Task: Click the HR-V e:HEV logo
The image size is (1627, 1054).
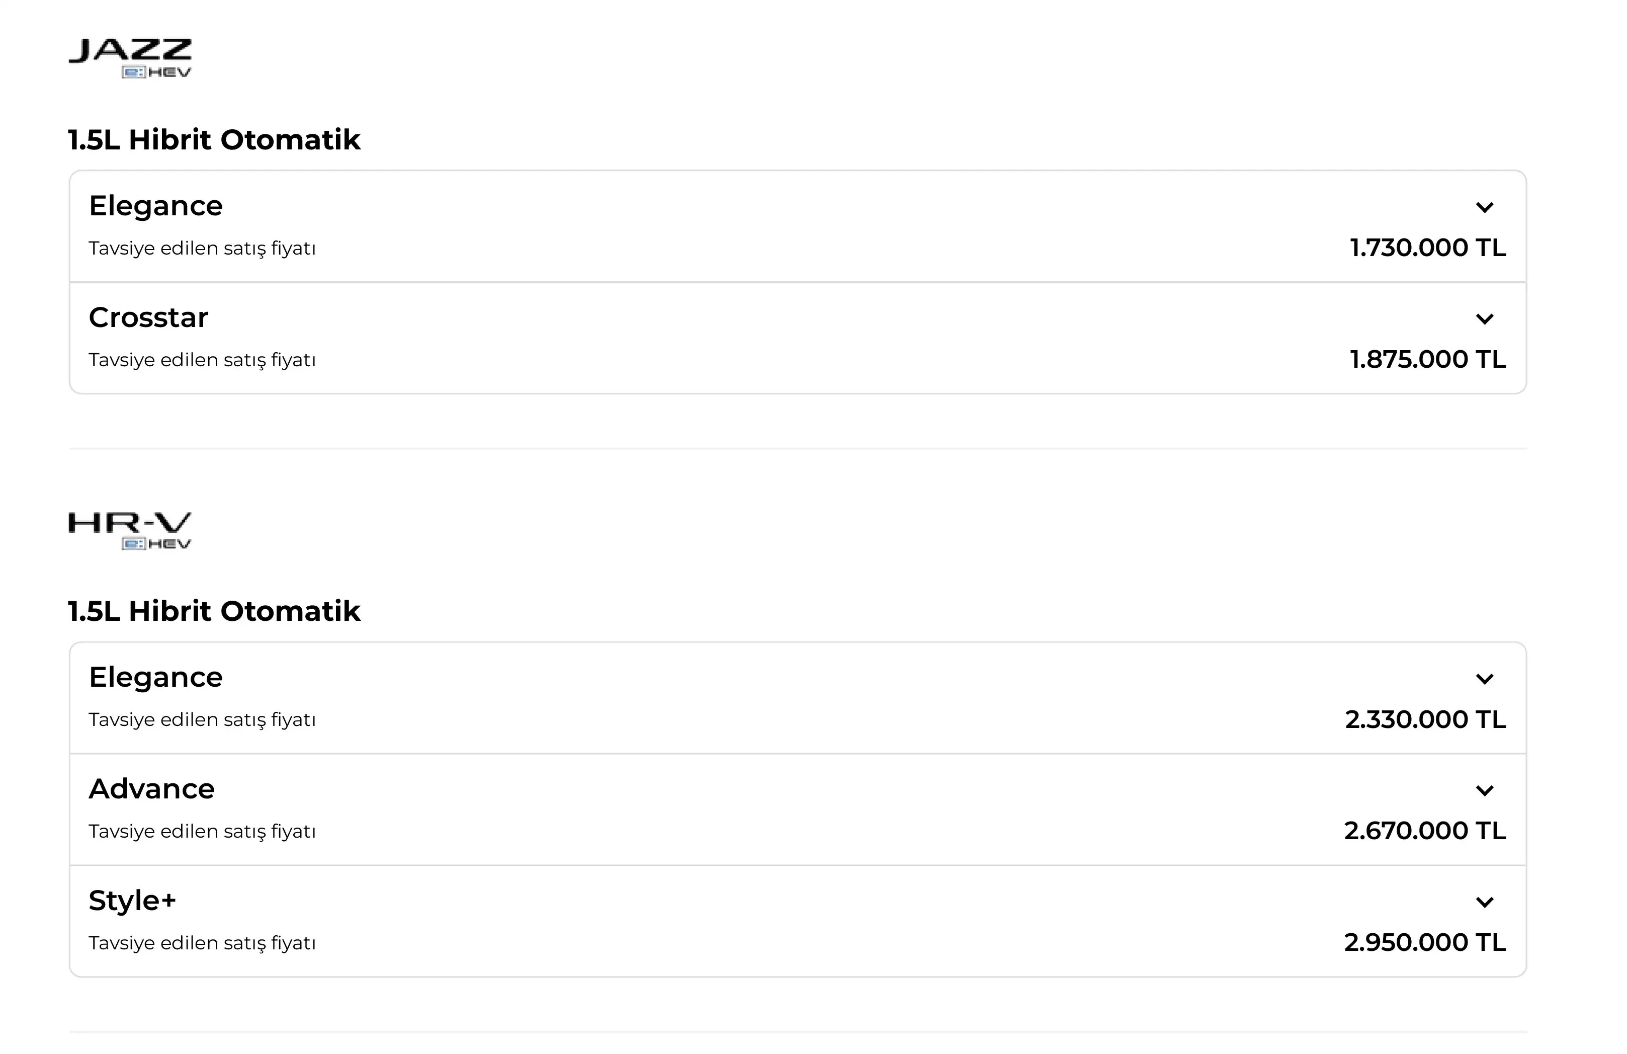Action: click(130, 531)
